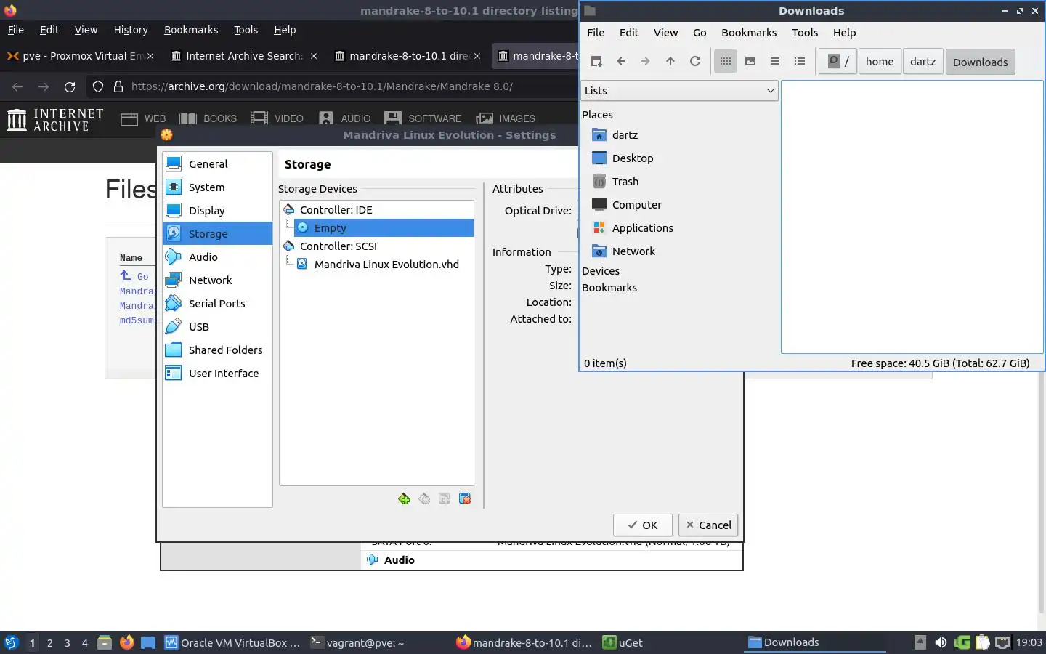
Task: Select User Interface settings category
Action: (x=217, y=374)
